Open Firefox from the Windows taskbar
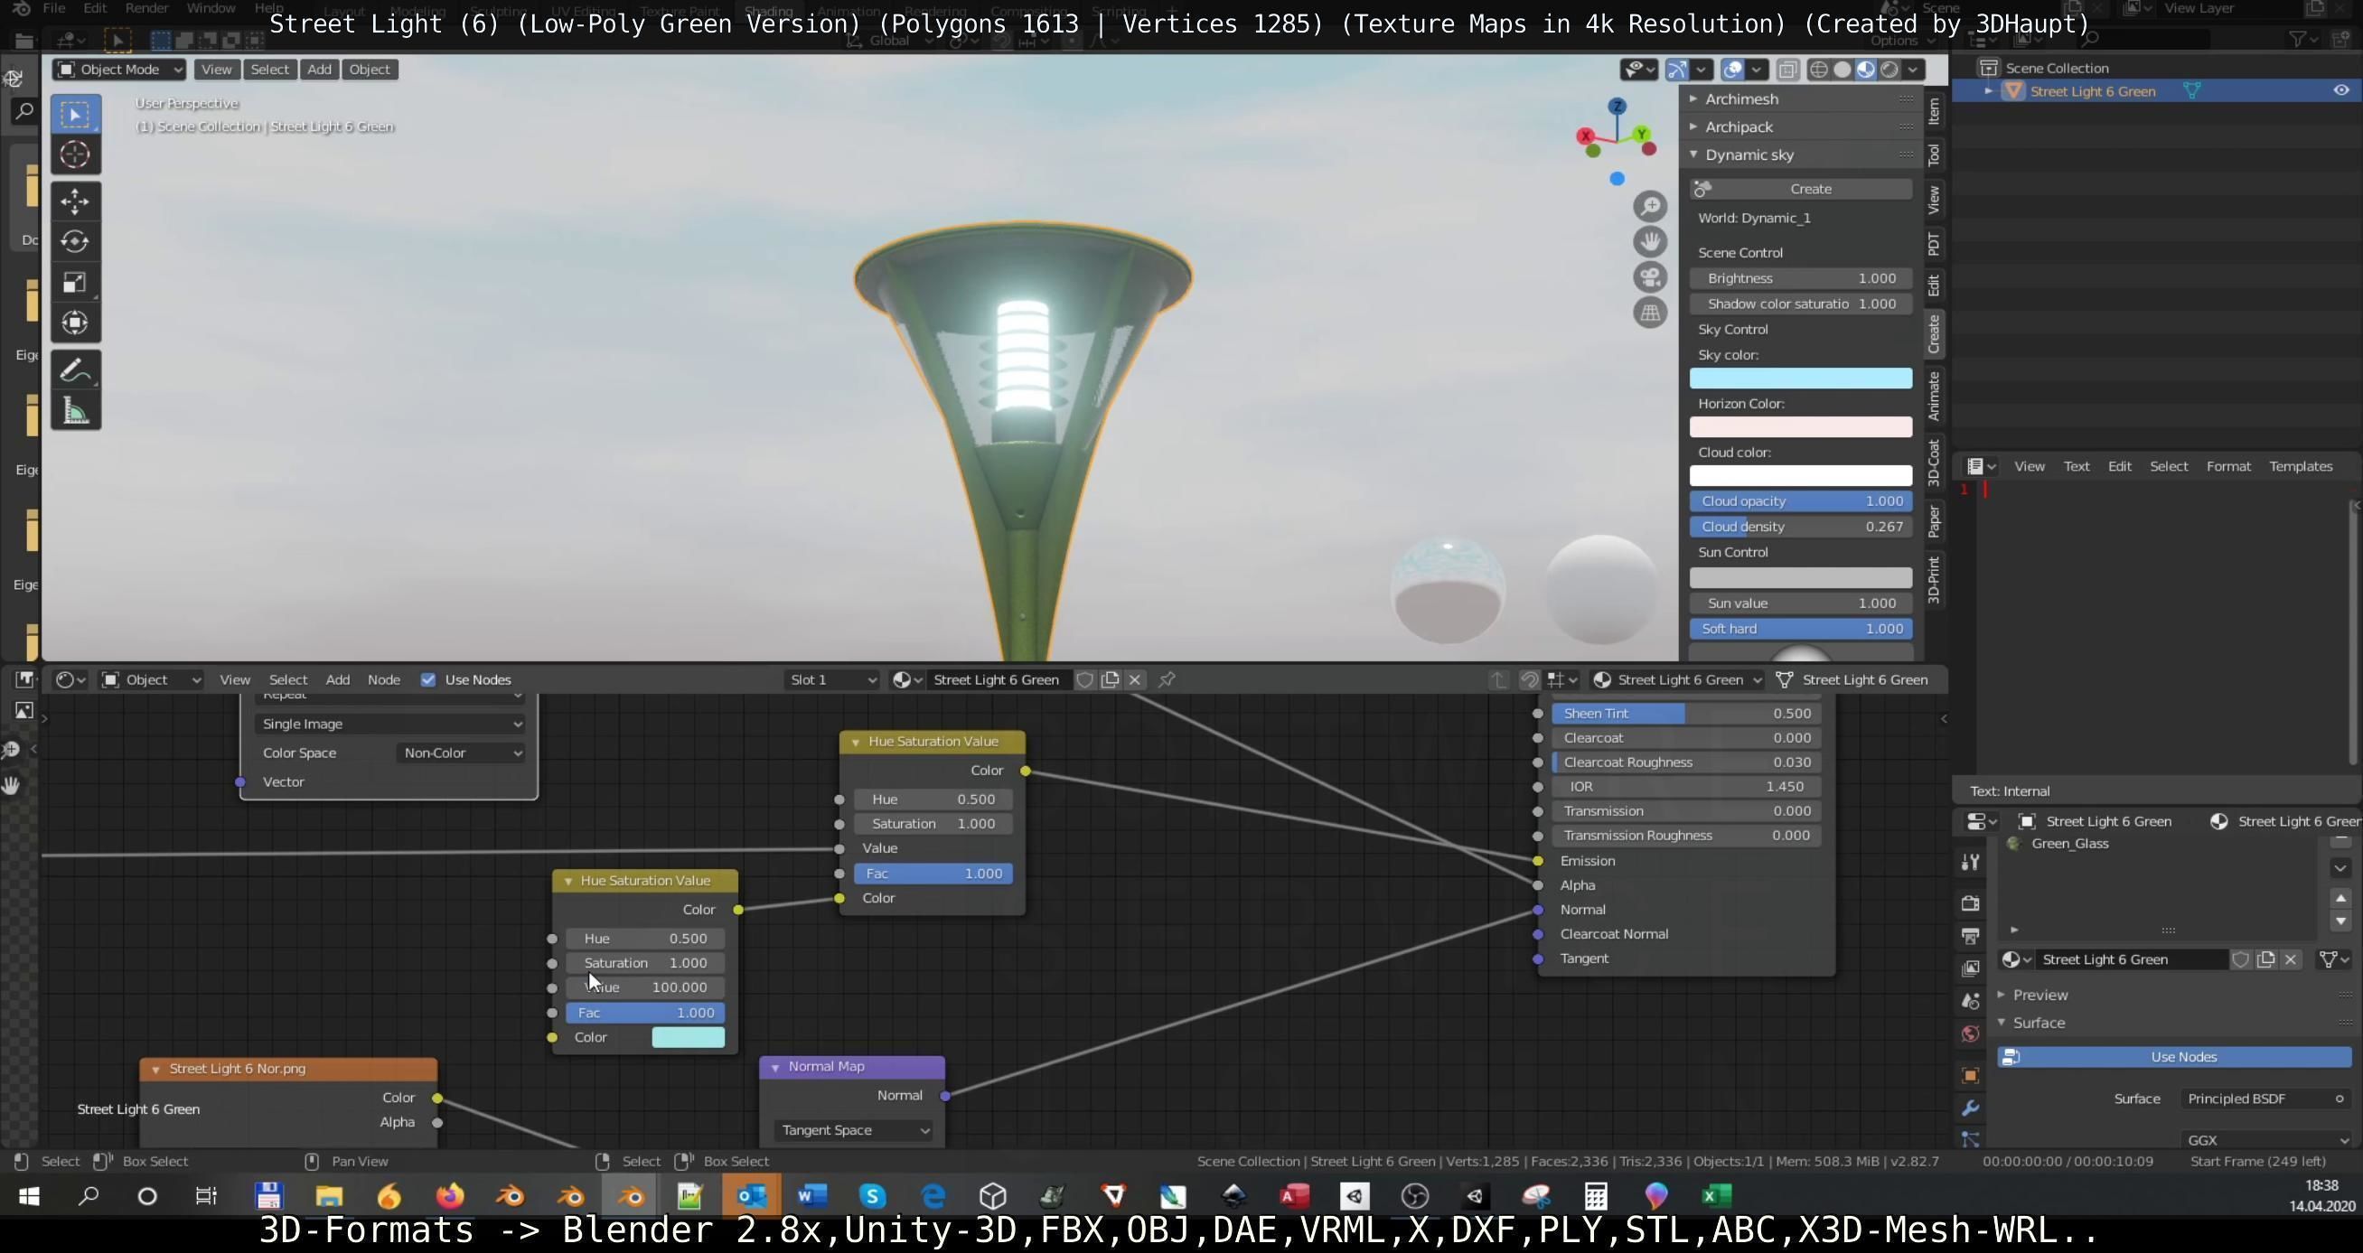The width and height of the screenshot is (2363, 1253). coord(449,1196)
